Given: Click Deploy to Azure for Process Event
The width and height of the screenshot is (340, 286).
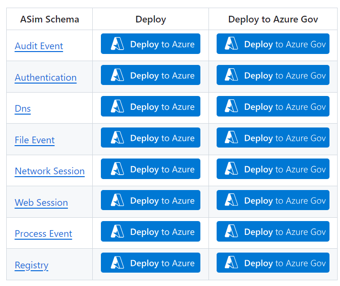Looking at the screenshot, I should click(151, 232).
